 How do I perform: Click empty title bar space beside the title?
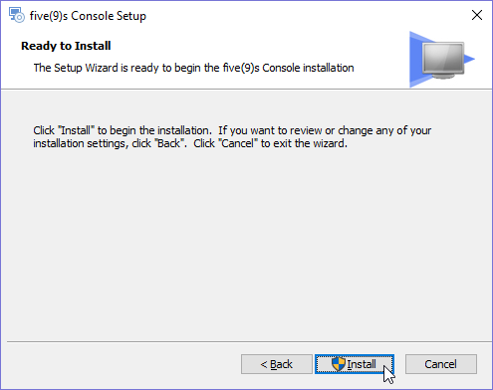click(299, 15)
